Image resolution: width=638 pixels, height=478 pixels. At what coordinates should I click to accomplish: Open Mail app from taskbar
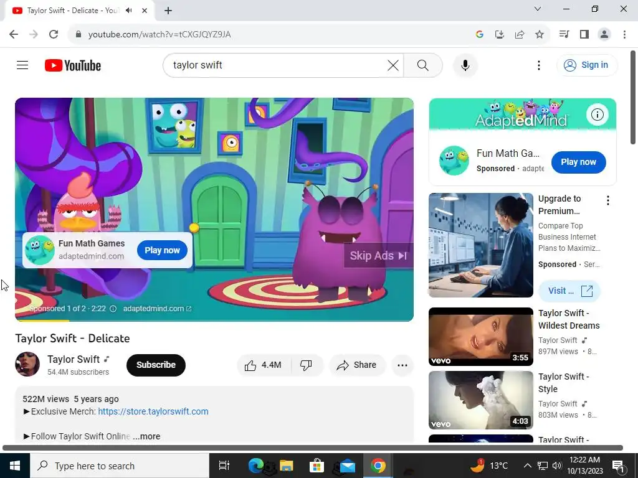click(x=347, y=466)
